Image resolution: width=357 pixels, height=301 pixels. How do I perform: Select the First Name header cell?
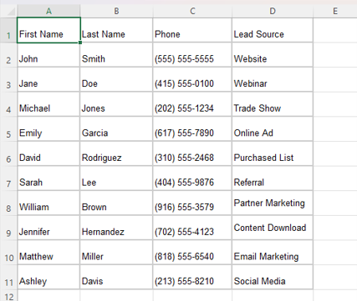48,30
